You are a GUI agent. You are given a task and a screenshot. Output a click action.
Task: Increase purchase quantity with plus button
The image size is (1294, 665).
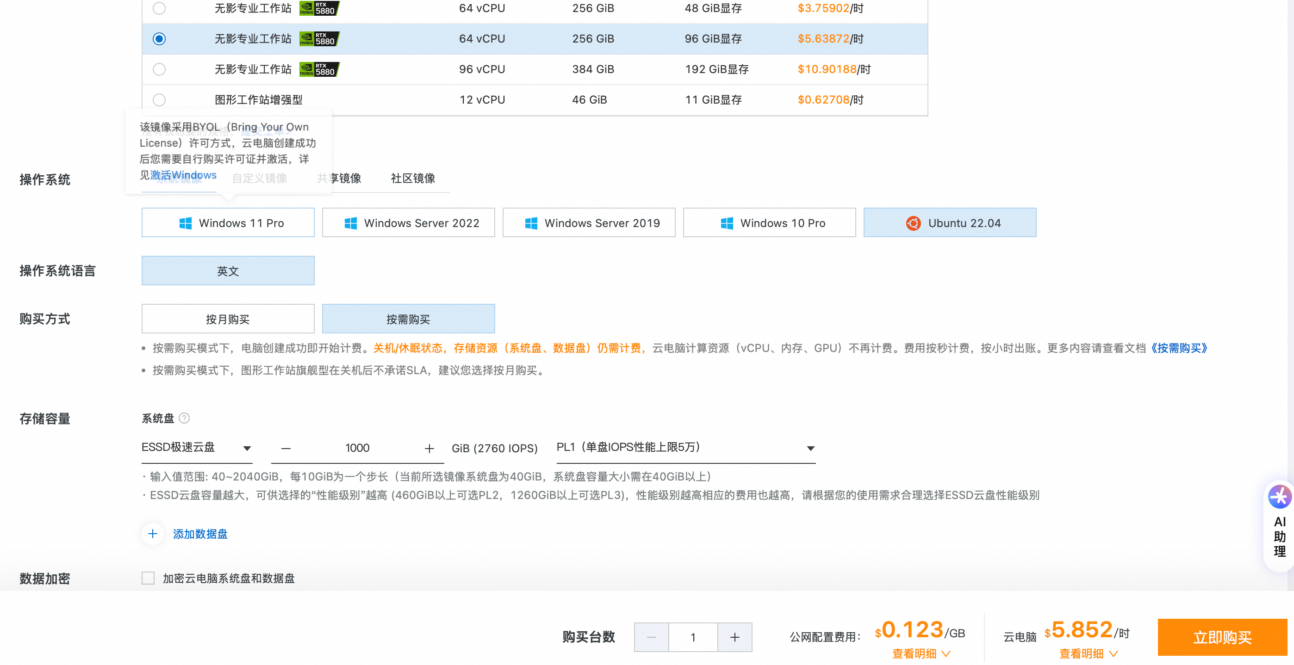[734, 637]
